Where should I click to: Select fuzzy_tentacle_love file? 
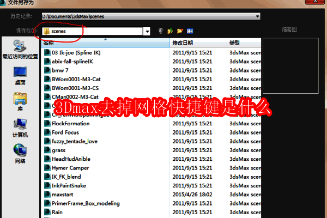pos(75,141)
